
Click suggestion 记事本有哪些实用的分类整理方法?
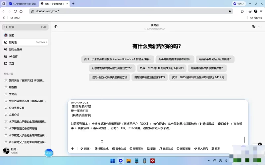(112, 68)
